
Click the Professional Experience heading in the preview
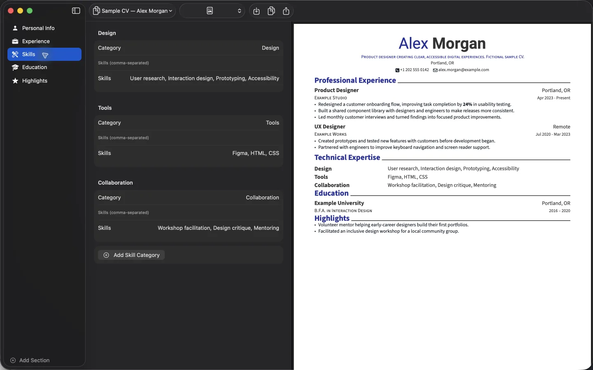coord(355,80)
